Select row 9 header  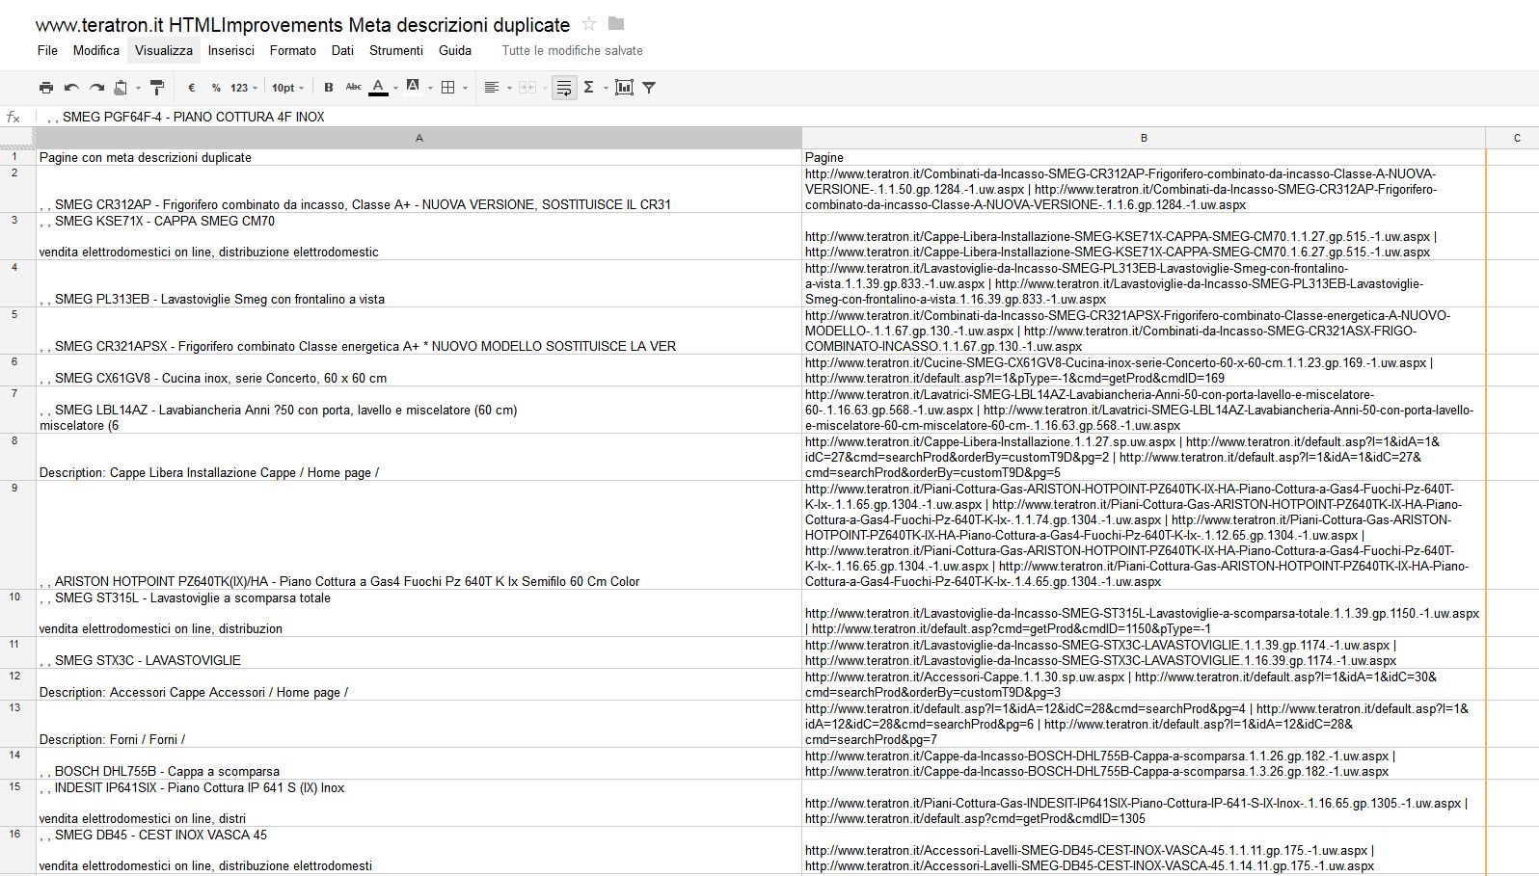[x=17, y=535]
